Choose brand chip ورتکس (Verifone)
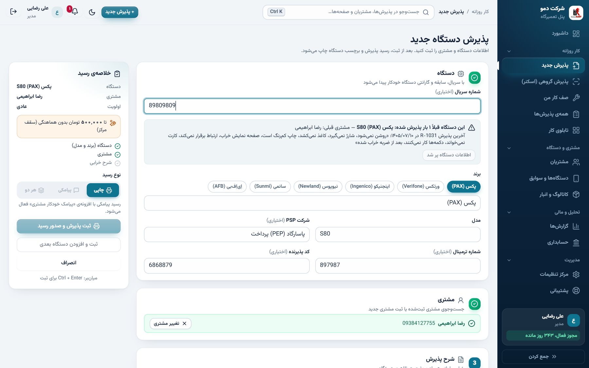 pyautogui.click(x=420, y=186)
